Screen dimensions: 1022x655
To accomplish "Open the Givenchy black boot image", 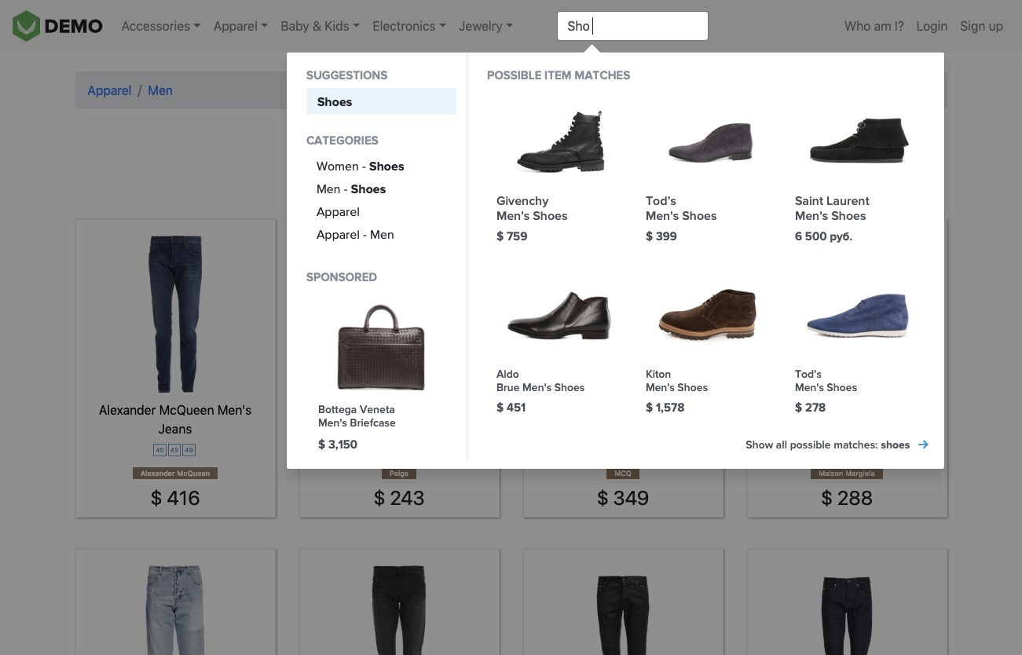I will 560,142.
